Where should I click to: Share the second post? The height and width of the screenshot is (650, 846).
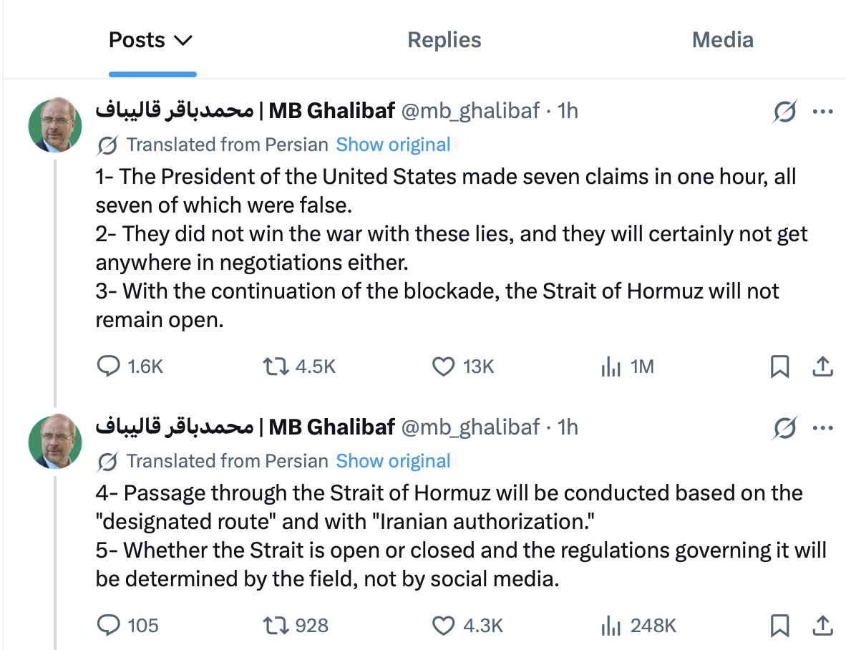823,625
